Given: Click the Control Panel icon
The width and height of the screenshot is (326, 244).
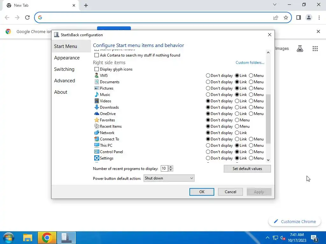Looking at the screenshot, I should [96, 152].
